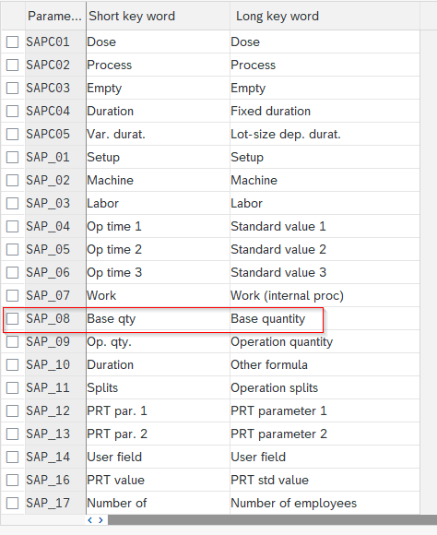Mark the SAP_17 row checkbox
Viewport: 437px width, 535px height.
click(x=13, y=503)
